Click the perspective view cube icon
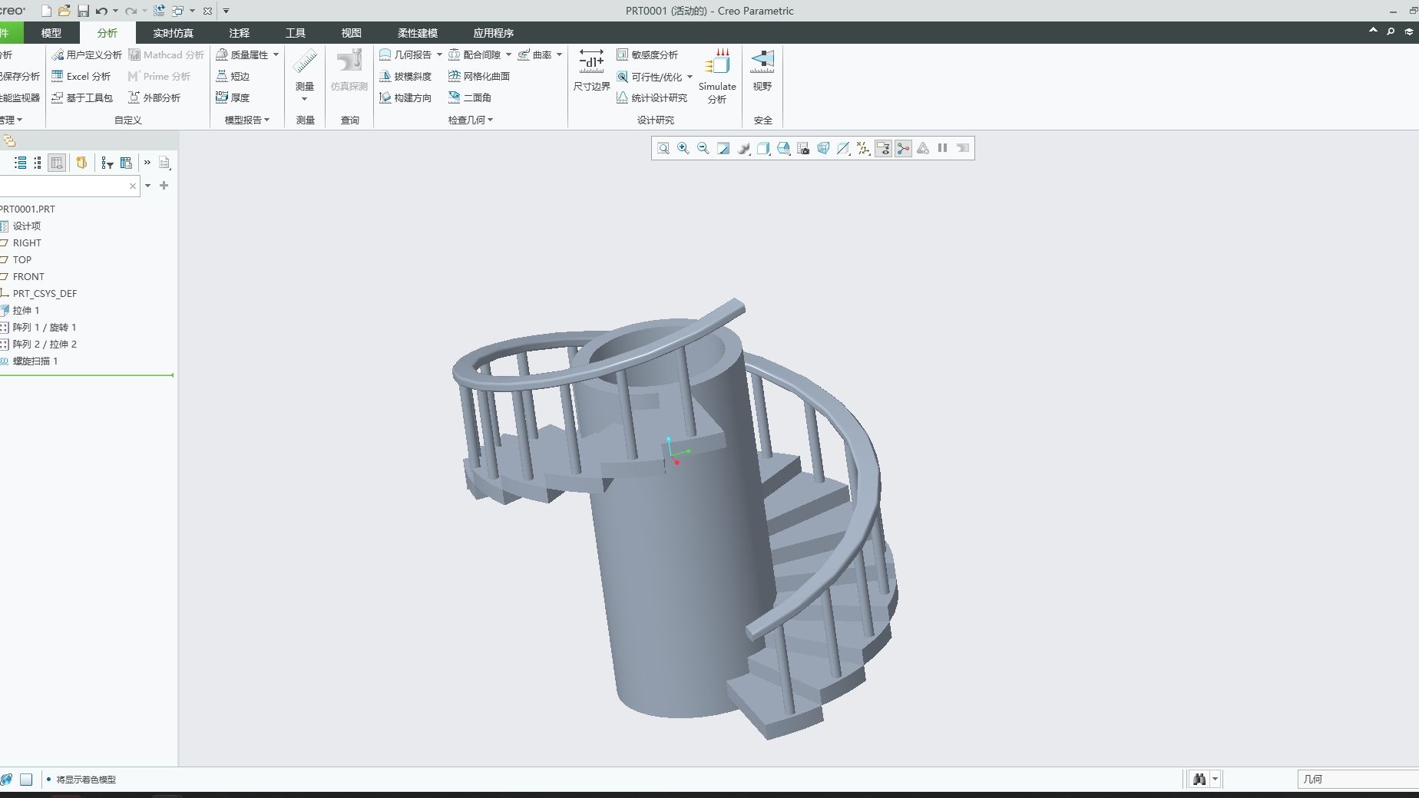Screen dimensions: 1419x798 823,148
